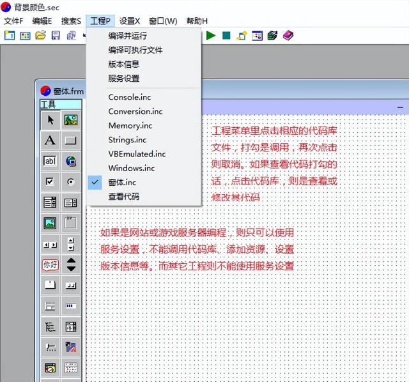Select the list view control tool
Image resolution: width=409 pixels, height=382 pixels.
[x=71, y=326]
